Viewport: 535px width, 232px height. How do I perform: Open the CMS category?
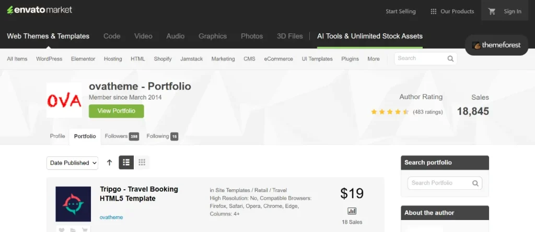(249, 58)
